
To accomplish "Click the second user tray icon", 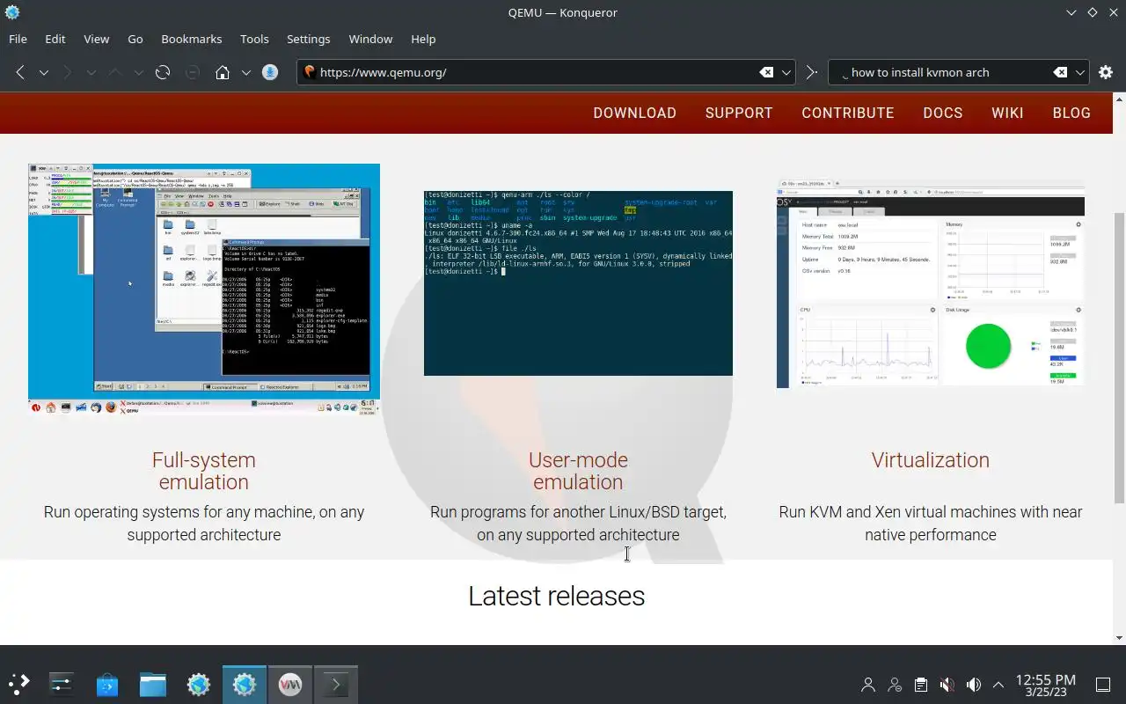I will point(895,685).
